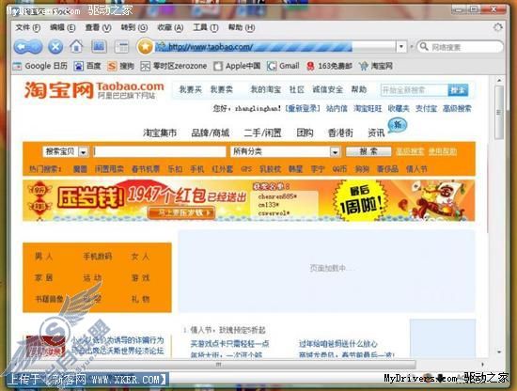
Task: Click 我要卖 link
Action: pyautogui.click(x=221, y=89)
